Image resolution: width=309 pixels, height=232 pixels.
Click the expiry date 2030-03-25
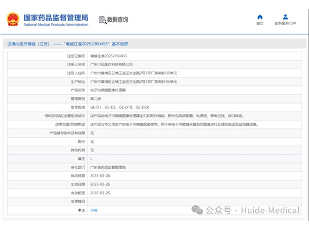click(100, 193)
